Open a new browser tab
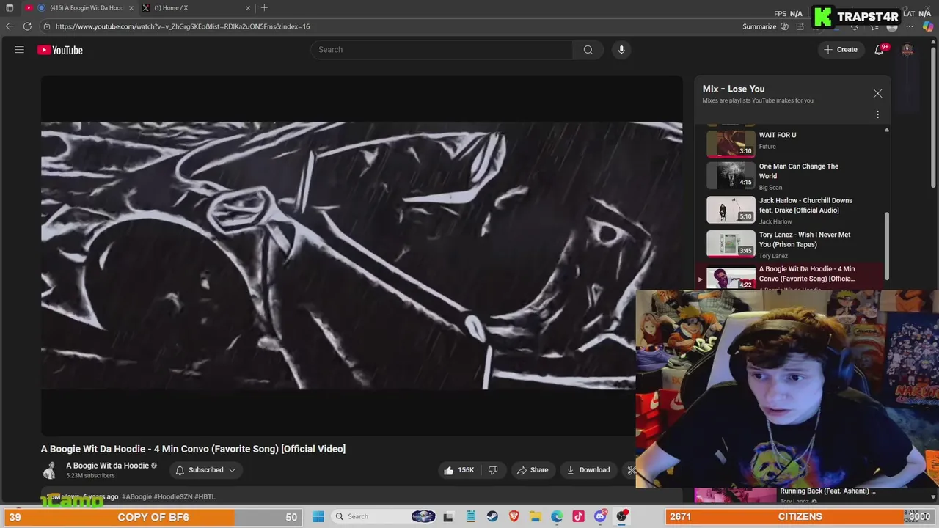939x528 pixels. (x=264, y=8)
